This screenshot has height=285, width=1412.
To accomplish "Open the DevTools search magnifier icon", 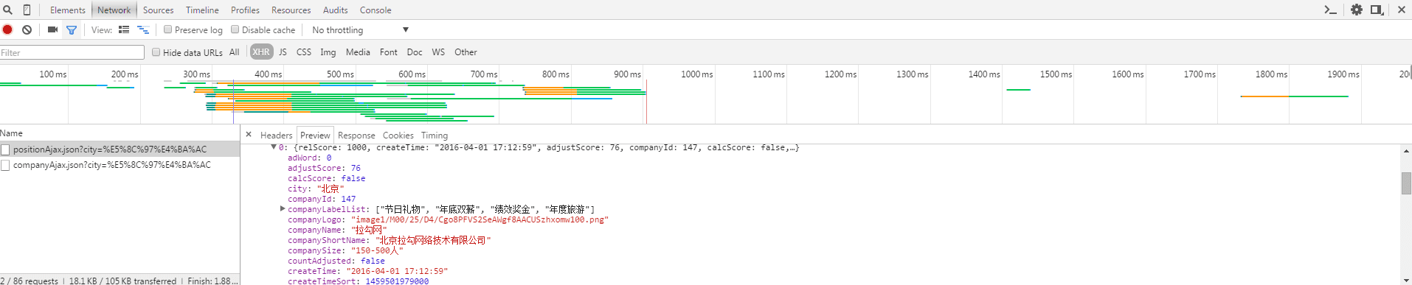I will coord(7,10).
